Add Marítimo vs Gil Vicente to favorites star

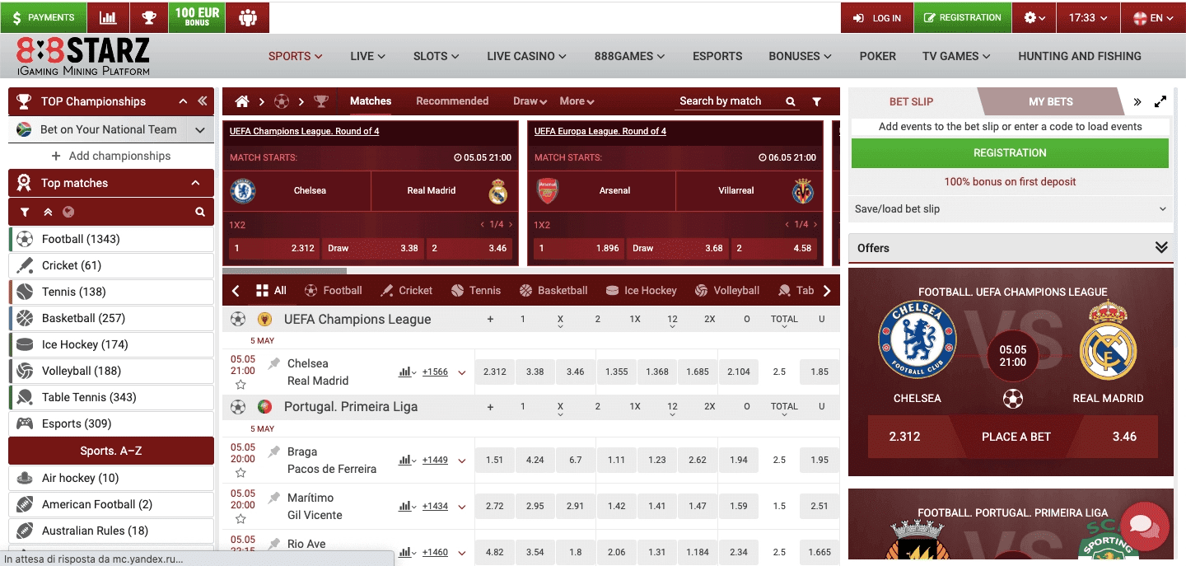(240, 519)
